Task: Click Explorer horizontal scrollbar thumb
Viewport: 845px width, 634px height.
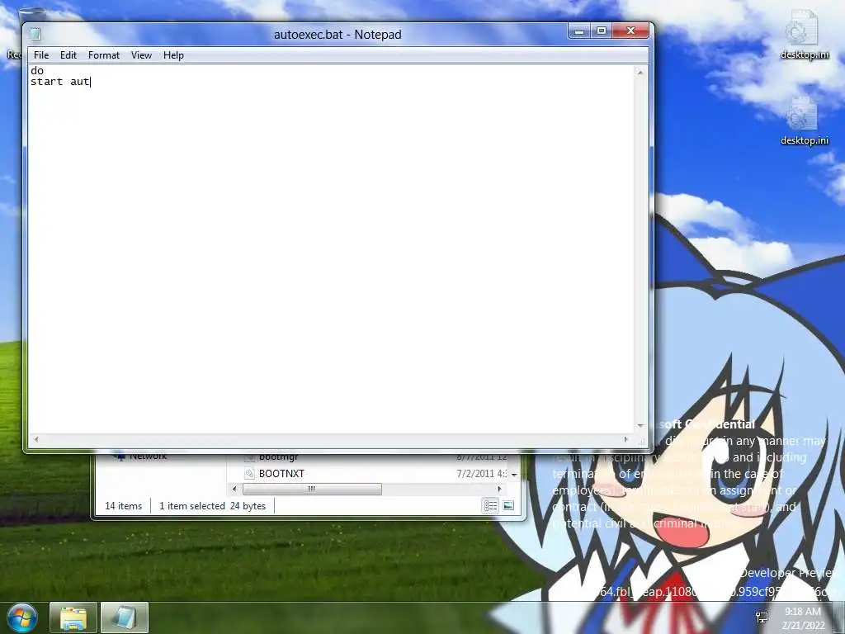Action: click(312, 489)
